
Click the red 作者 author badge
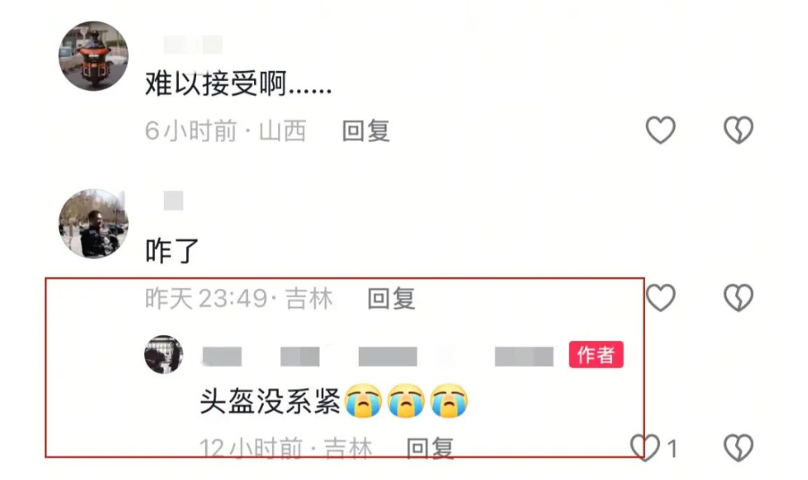pyautogui.click(x=596, y=355)
